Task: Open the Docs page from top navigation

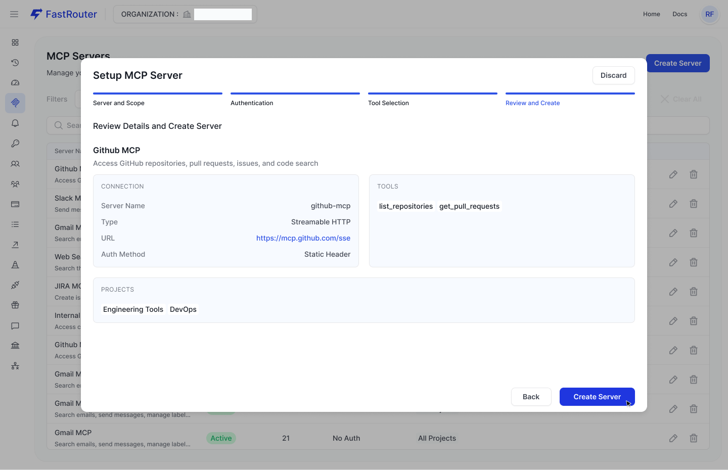Action: [679, 14]
